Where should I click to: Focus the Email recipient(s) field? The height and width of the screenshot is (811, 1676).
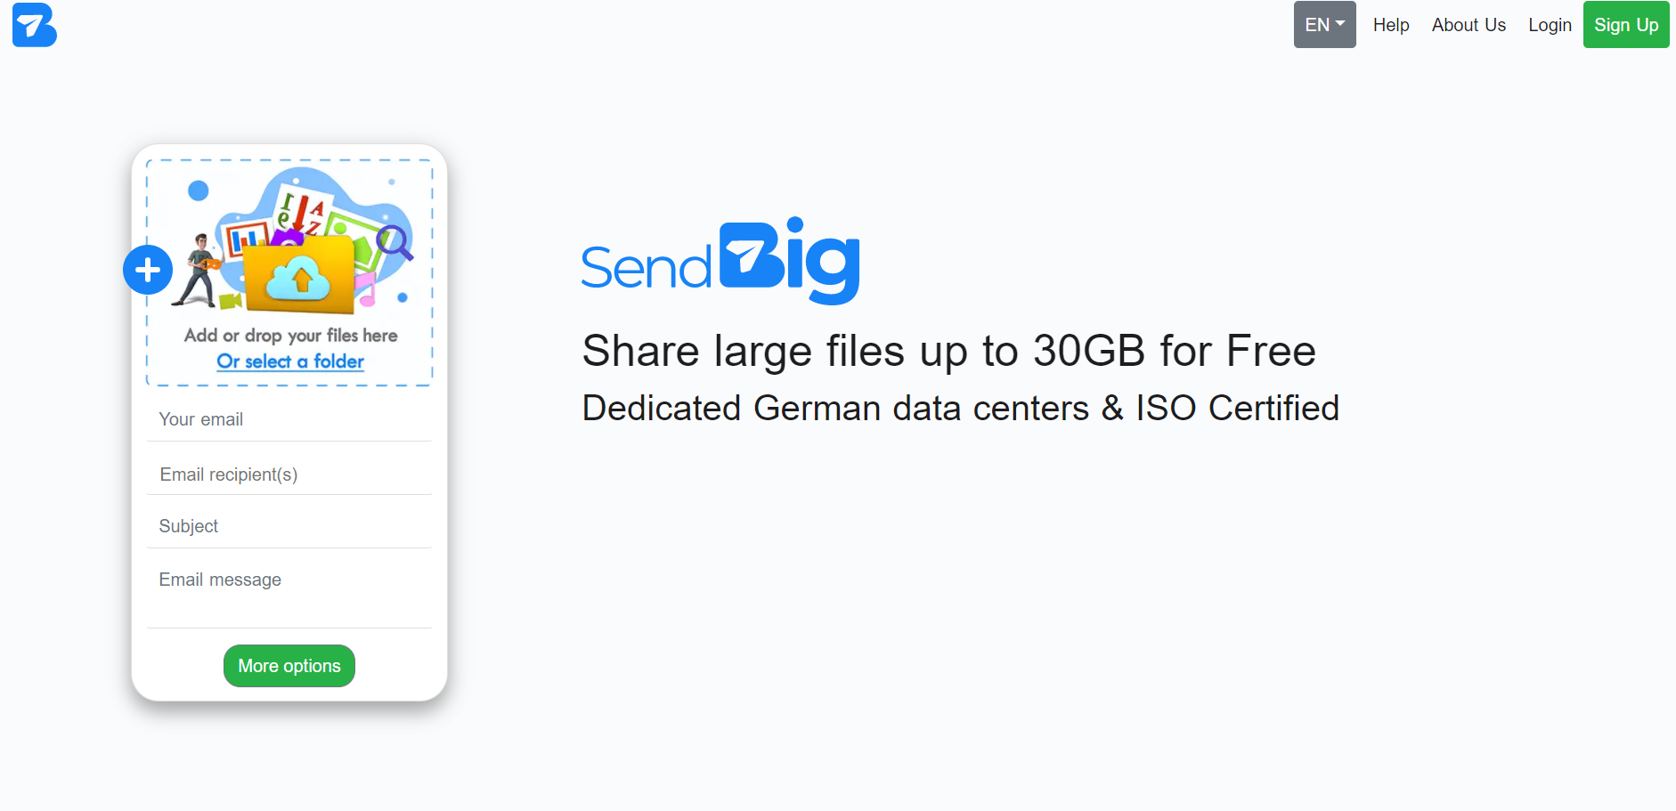(289, 474)
